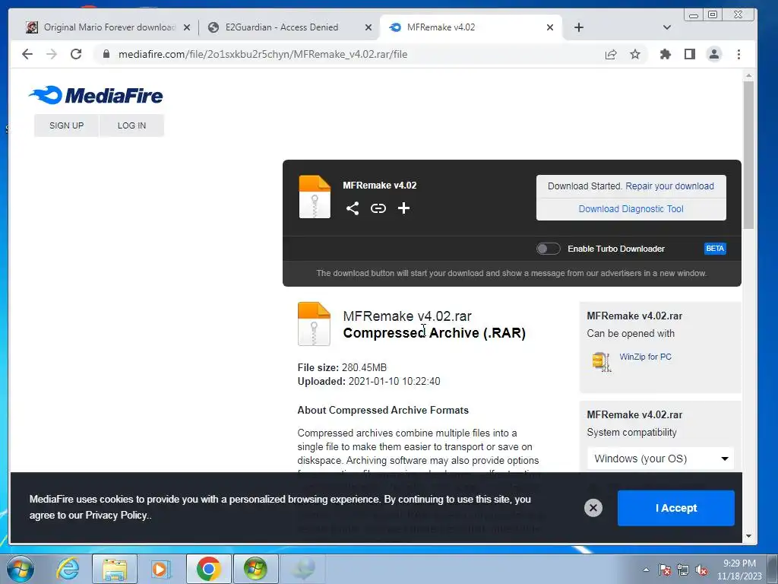The width and height of the screenshot is (778, 584).
Task: Open the Chrome extensions puzzle icon
Action: point(666,54)
